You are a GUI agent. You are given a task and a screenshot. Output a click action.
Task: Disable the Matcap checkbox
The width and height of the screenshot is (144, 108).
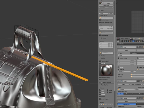[x=100, y=63]
